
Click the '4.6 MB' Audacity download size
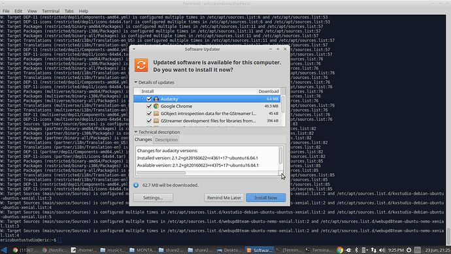point(272,99)
